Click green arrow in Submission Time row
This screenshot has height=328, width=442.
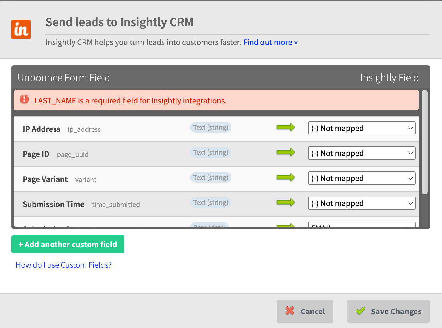285,203
